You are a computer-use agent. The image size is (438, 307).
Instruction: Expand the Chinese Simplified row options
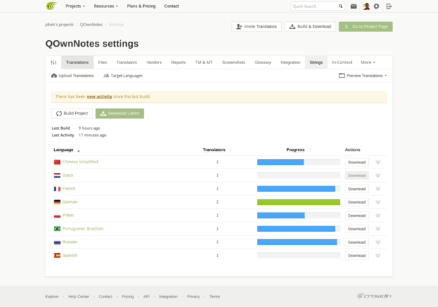[x=377, y=162]
